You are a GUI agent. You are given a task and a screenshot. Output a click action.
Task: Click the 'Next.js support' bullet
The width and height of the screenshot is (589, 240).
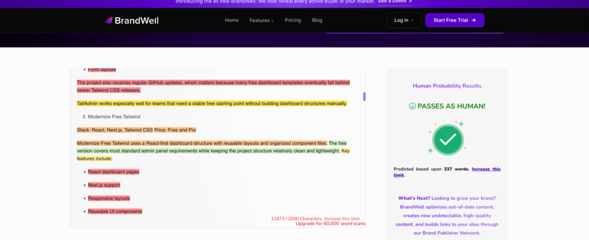[104, 185]
